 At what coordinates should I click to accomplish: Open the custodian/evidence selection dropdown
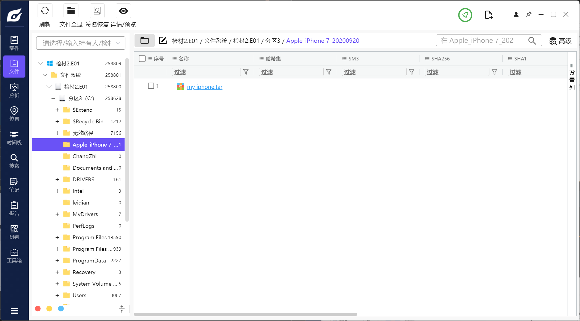pos(81,43)
